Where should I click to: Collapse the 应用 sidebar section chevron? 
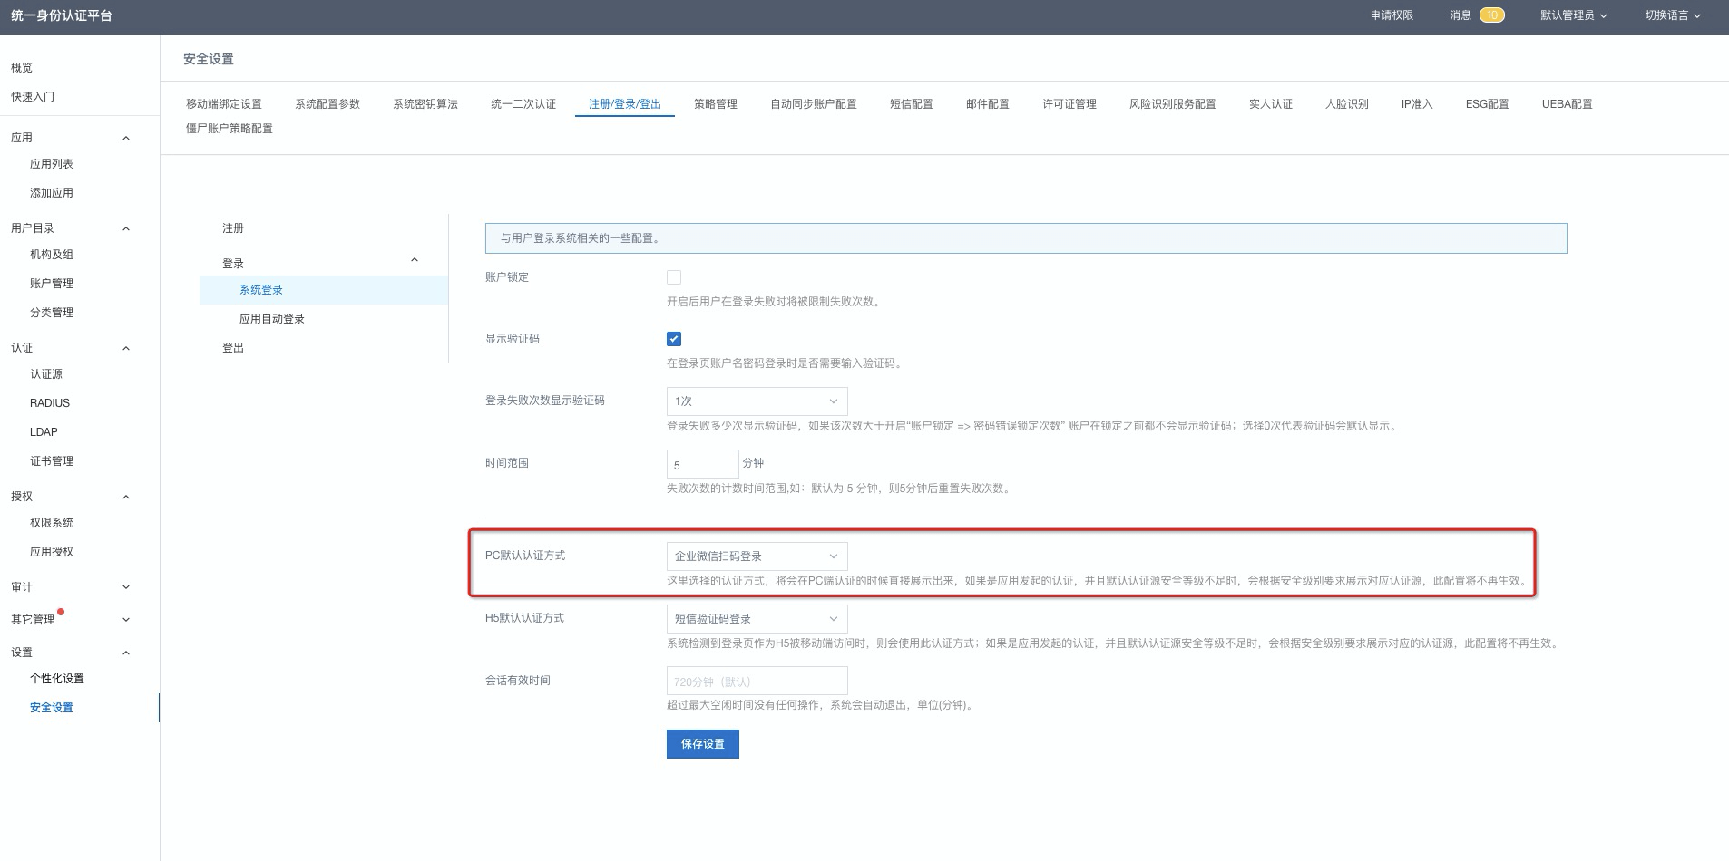(126, 138)
